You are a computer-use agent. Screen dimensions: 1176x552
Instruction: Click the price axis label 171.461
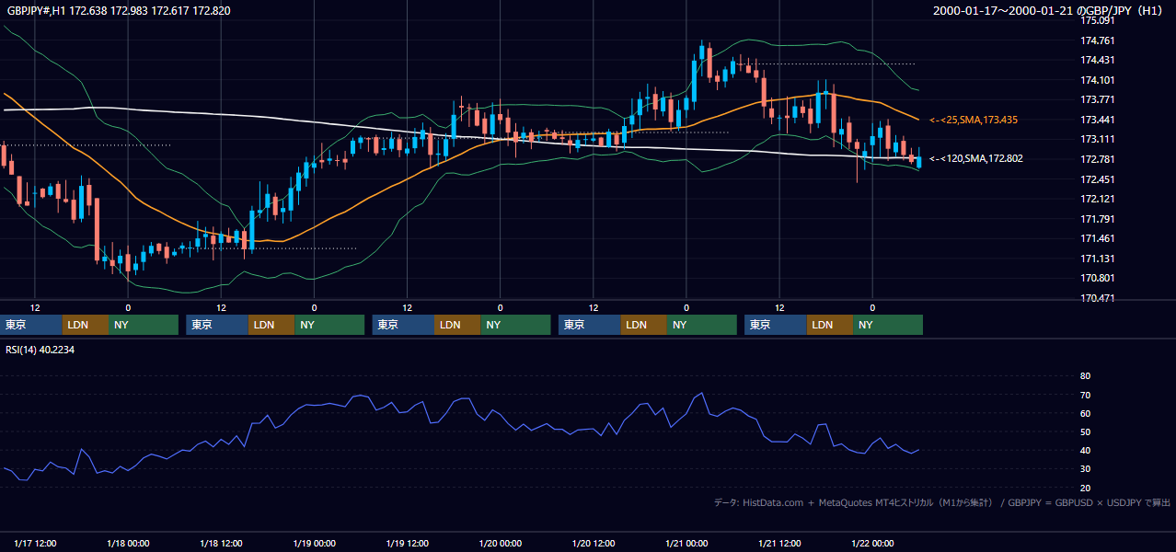(x=1098, y=238)
